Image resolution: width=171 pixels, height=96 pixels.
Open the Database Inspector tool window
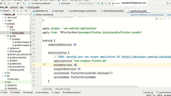[x=72, y=93]
